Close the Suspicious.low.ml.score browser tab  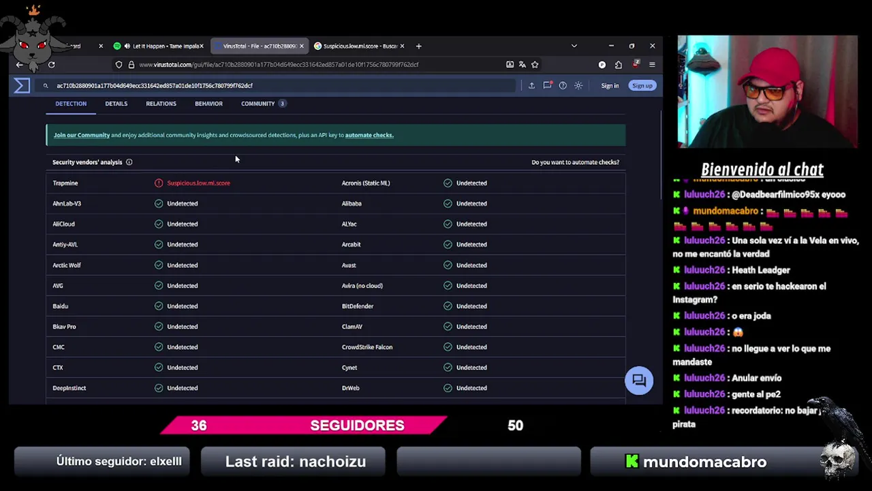coord(402,46)
